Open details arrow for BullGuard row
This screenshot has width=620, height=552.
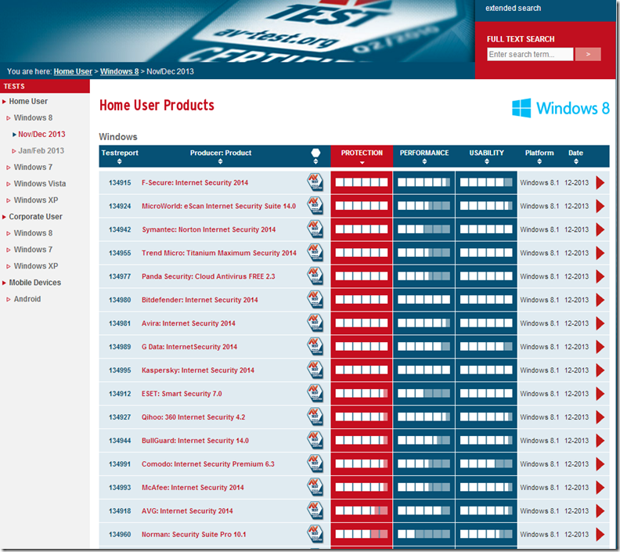(x=600, y=441)
